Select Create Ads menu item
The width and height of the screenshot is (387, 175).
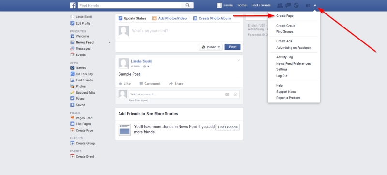tap(284, 41)
